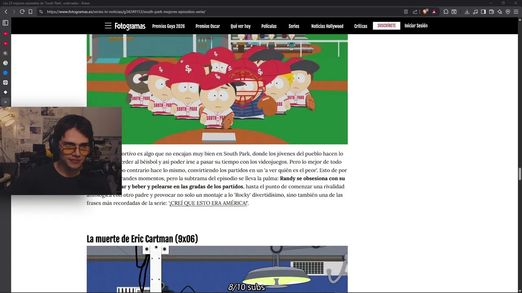The width and height of the screenshot is (522, 293).
Task: Open the Series menu item
Action: click(294, 26)
